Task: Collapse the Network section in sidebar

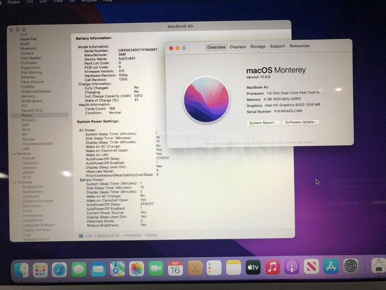Action: [15, 154]
